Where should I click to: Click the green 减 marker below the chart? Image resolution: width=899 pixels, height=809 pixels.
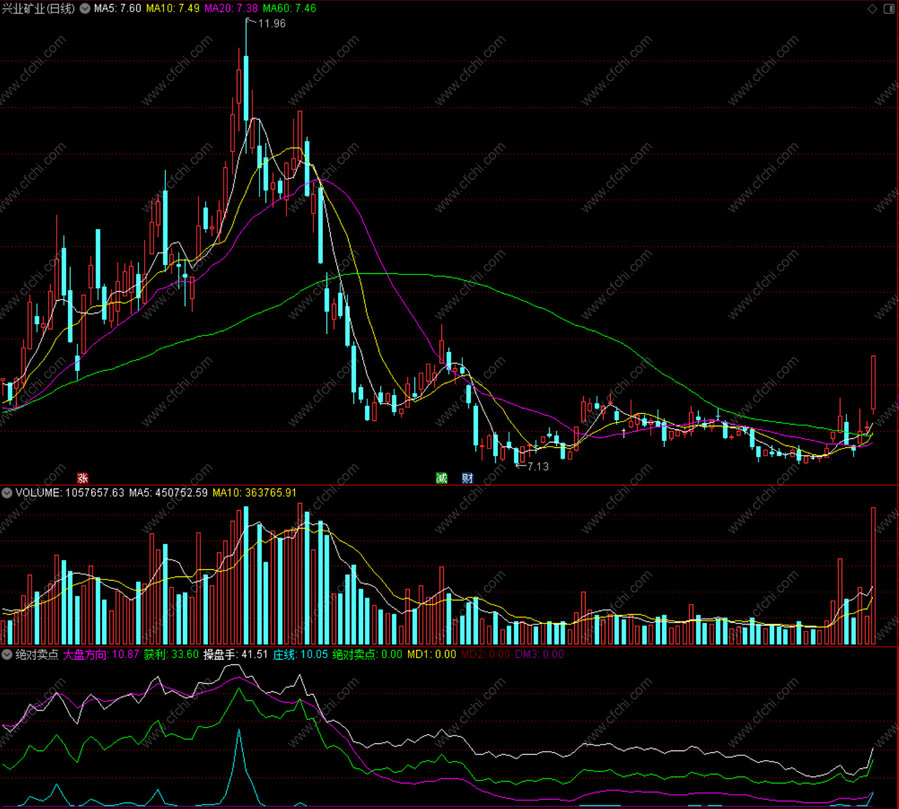pyautogui.click(x=441, y=478)
